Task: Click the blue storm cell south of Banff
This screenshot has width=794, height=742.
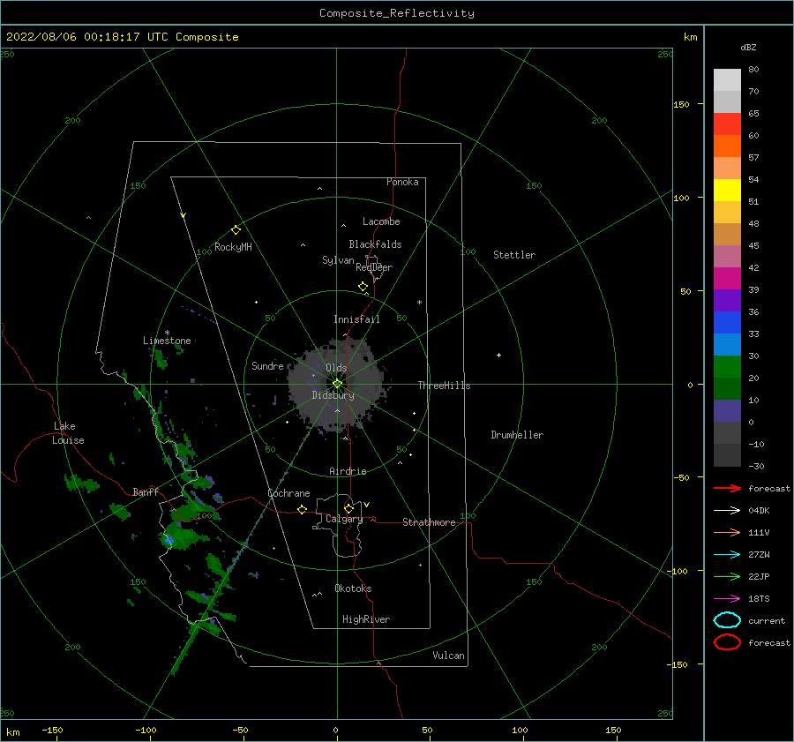Action: (x=169, y=541)
